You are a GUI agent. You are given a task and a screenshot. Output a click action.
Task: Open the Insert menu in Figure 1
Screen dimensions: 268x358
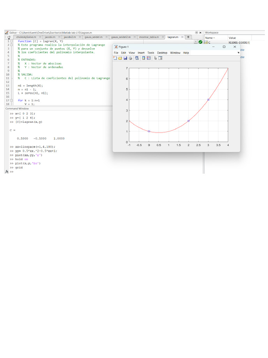coord(141,53)
